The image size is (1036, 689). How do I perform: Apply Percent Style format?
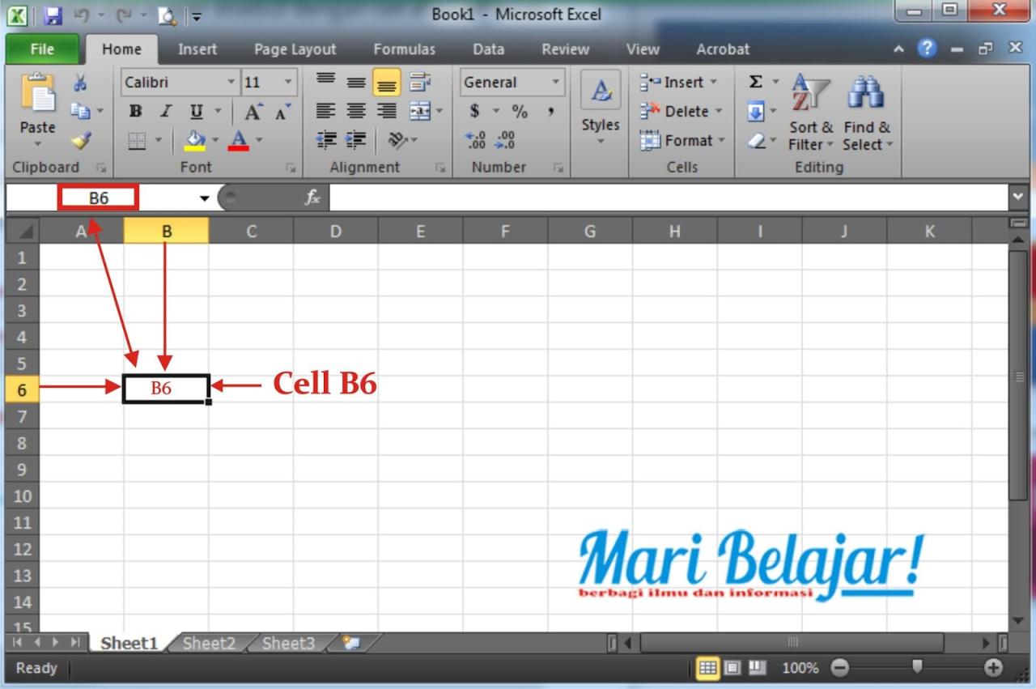pos(520,112)
